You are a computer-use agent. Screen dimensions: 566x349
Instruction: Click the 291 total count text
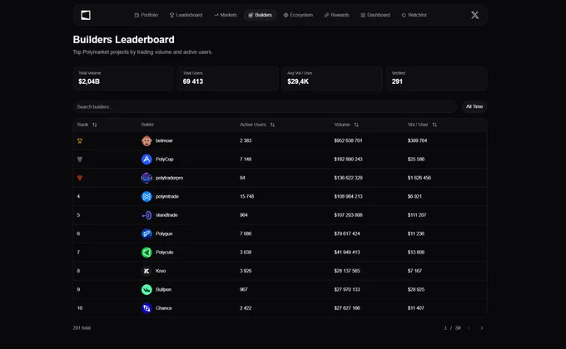(82, 328)
